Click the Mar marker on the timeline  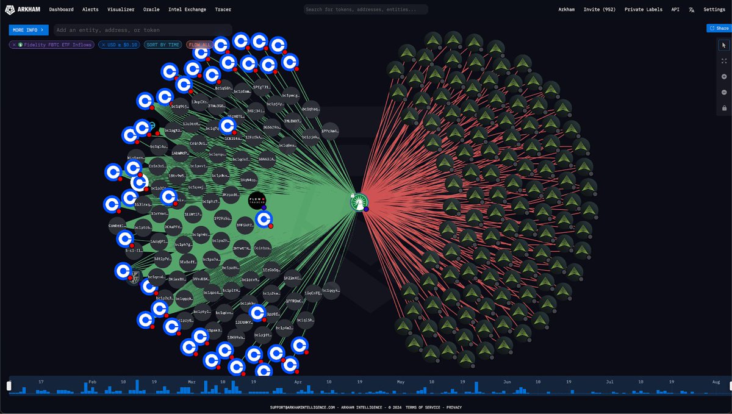pyautogui.click(x=192, y=382)
